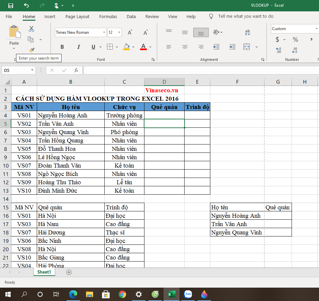319x301 pixels.
Task: Click the Increase Indent icon
Action: [231, 47]
